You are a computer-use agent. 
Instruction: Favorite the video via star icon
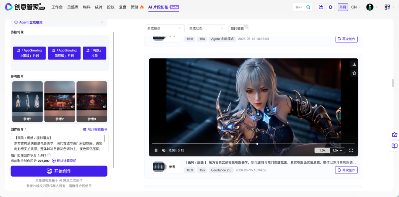tap(354, 73)
